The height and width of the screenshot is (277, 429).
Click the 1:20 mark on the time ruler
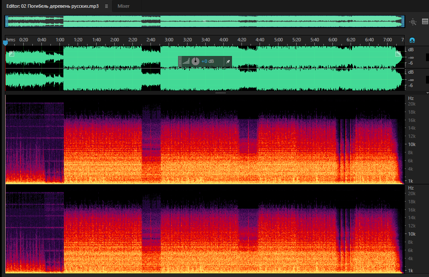(78, 40)
